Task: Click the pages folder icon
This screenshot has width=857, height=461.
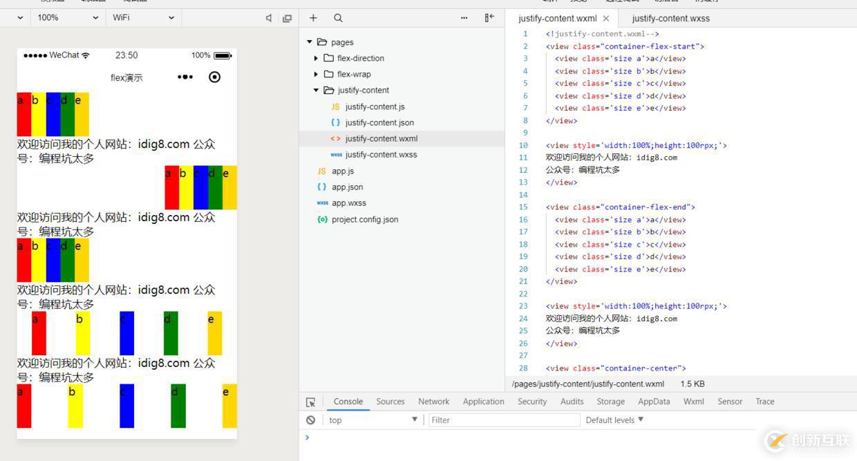Action: click(x=322, y=42)
